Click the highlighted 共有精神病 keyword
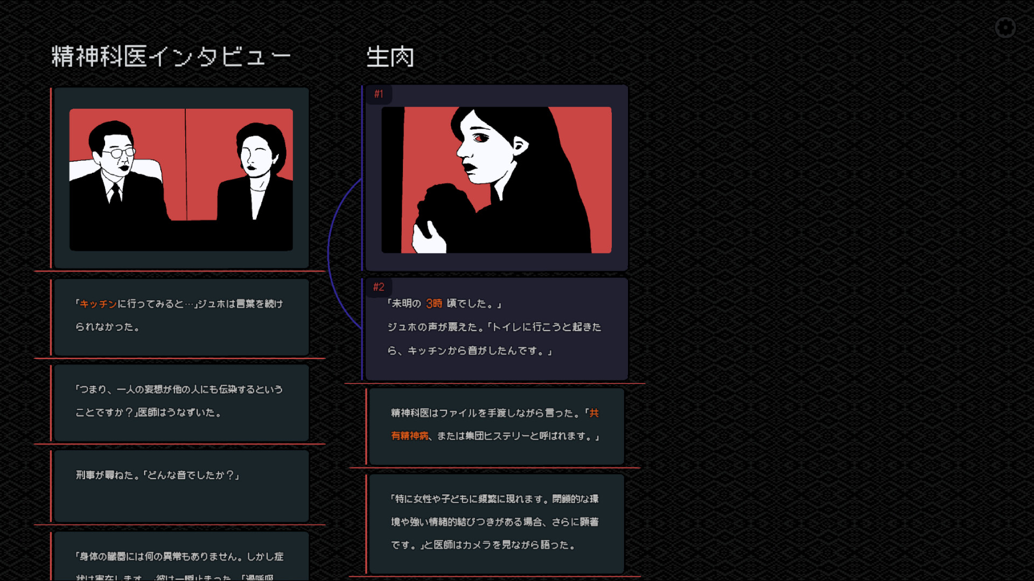This screenshot has width=1034, height=581. tap(495, 424)
